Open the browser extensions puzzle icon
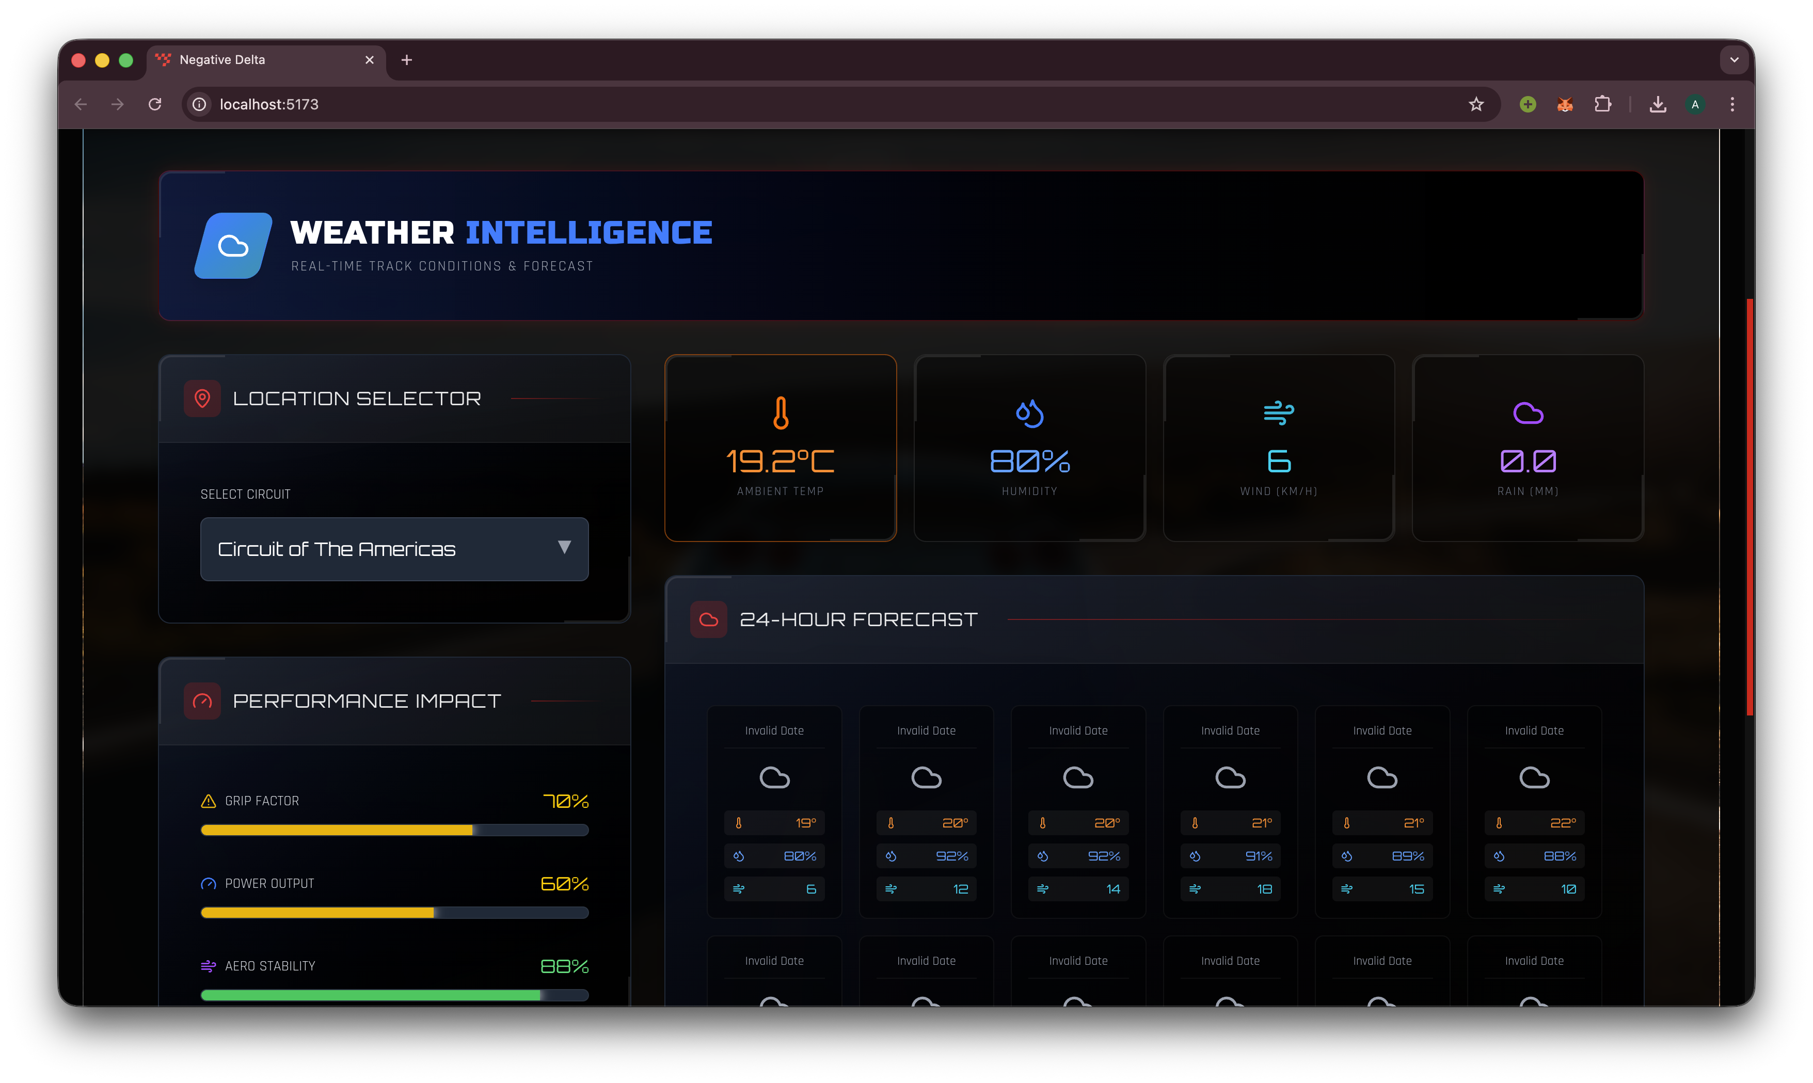The image size is (1813, 1083). coord(1602,104)
